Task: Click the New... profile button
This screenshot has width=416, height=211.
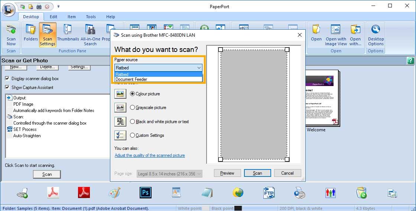Action: tap(16, 67)
